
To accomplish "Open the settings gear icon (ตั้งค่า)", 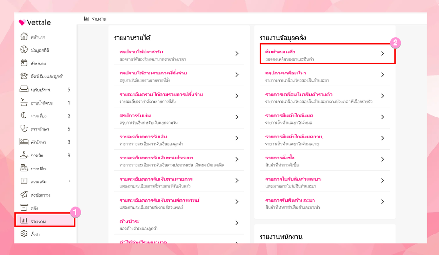I will click(x=24, y=234).
